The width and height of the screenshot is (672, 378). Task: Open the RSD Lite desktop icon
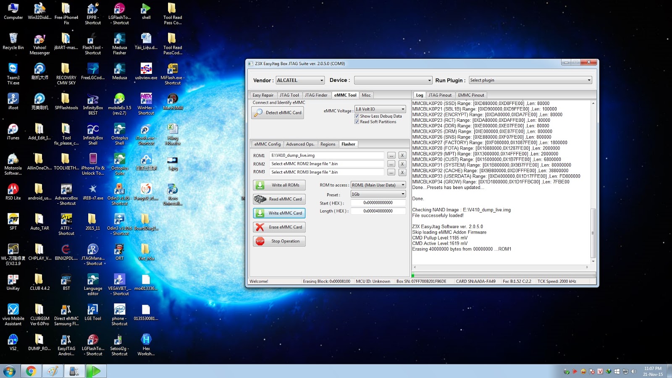pyautogui.click(x=13, y=192)
